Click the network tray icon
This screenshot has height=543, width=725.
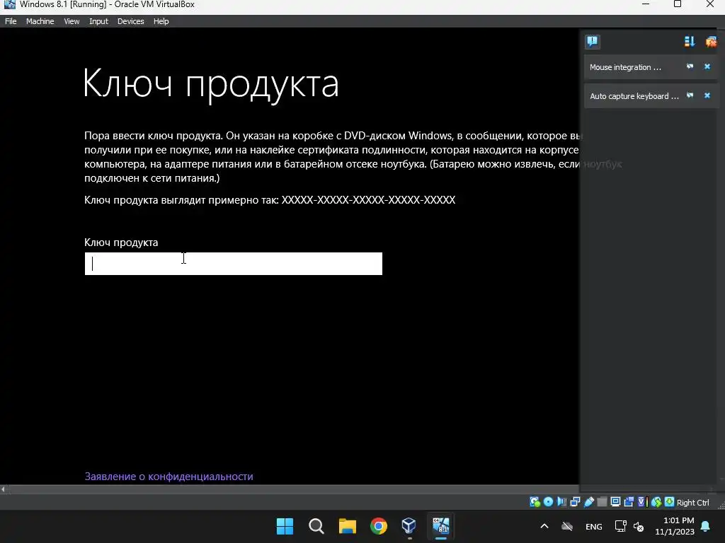[620, 526]
